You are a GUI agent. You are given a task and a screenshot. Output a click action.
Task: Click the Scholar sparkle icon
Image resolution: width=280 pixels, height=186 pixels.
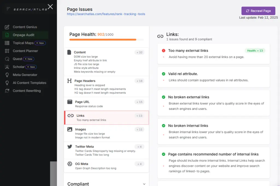(x=7, y=67)
